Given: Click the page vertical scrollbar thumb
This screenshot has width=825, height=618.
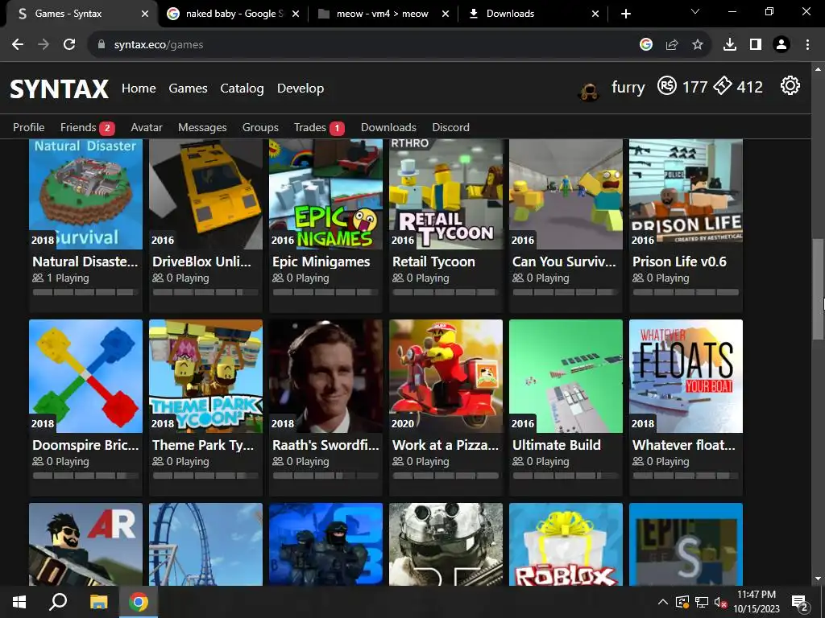Looking at the screenshot, I should 819,289.
